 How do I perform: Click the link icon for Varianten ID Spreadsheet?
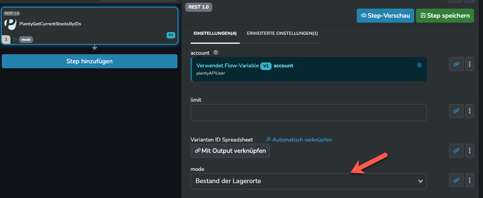point(456,151)
